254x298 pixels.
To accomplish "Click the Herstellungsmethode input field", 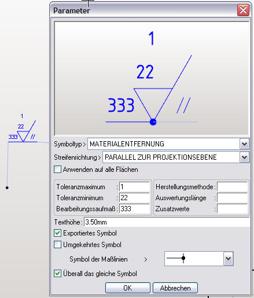I will [232, 187].
